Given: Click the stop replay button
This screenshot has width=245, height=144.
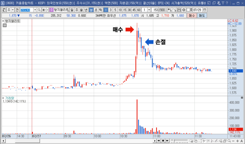Looking at the screenshot, I should click(163, 141).
